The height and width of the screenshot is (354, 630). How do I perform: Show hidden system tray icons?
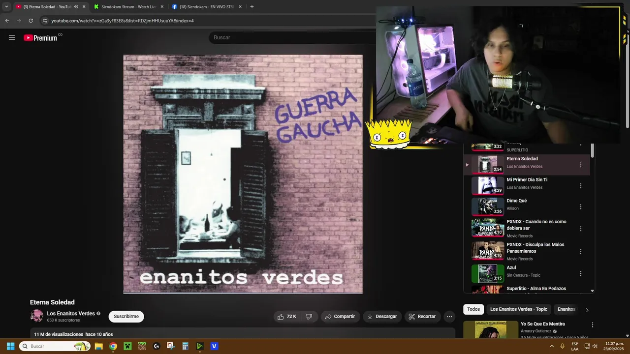tap(552, 346)
